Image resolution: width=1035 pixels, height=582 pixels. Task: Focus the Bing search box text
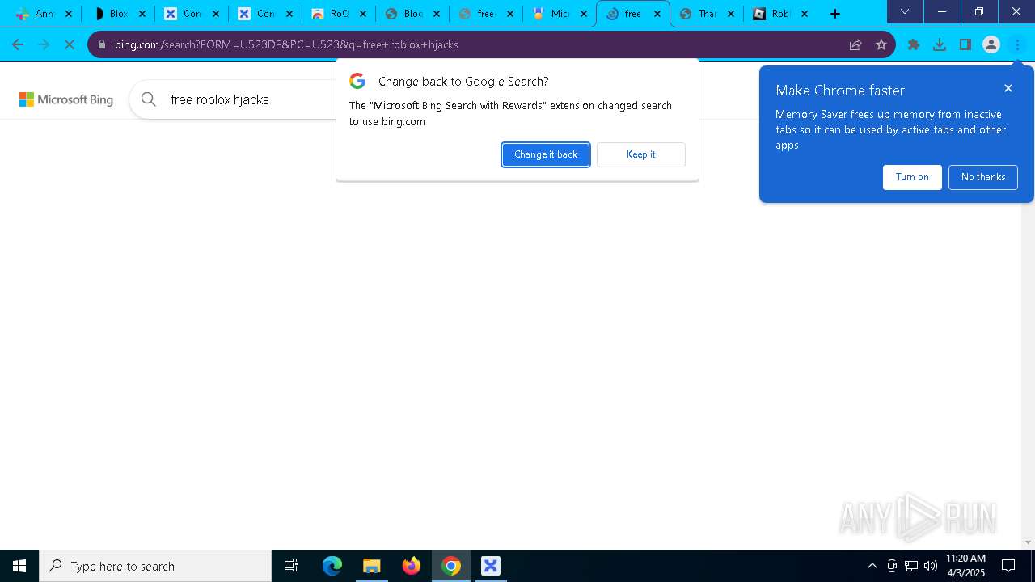[220, 99]
